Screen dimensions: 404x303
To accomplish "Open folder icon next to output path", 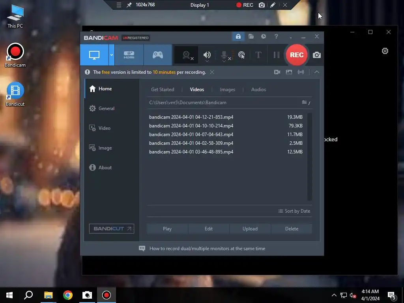I will click(x=304, y=102).
